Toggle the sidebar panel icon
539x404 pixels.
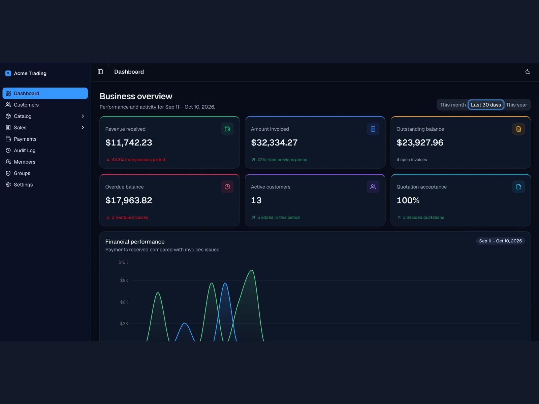[x=100, y=72]
